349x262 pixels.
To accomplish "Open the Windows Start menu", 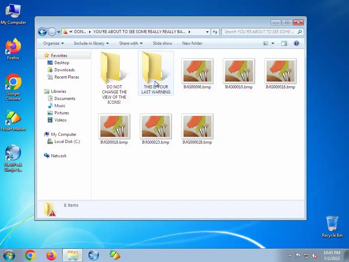I will (x=9, y=255).
